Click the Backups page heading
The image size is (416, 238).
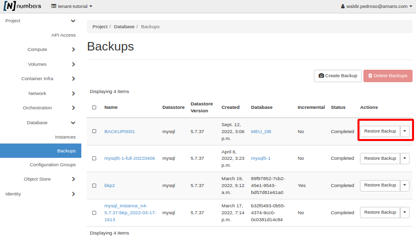click(x=111, y=47)
